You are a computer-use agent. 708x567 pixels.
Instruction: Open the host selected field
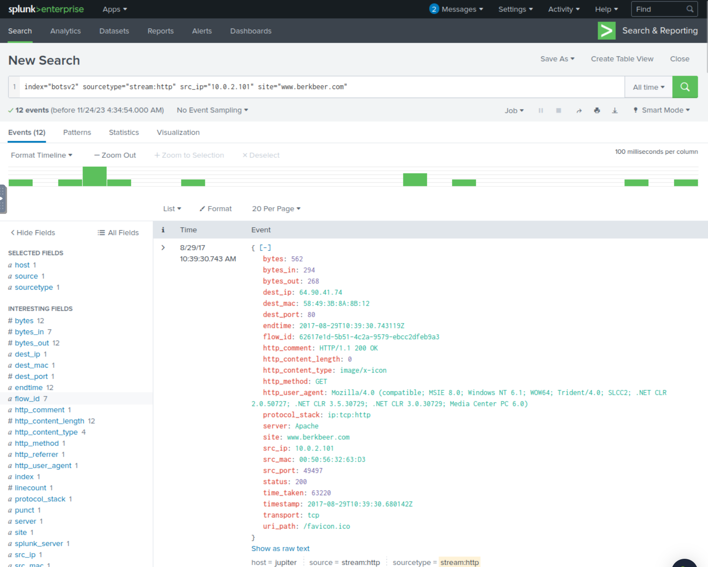click(22, 265)
